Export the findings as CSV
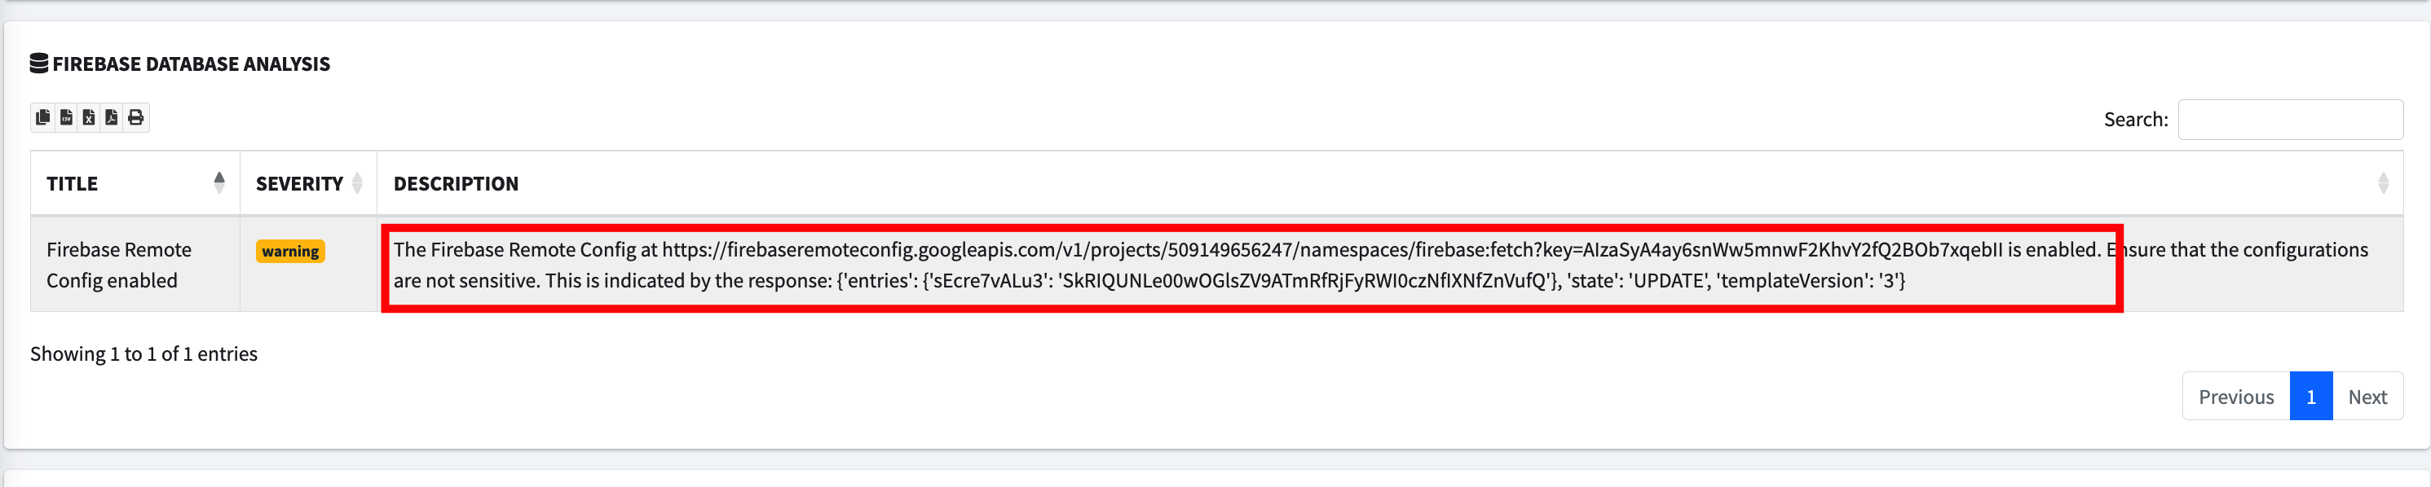This screenshot has width=2431, height=487. coord(66,118)
